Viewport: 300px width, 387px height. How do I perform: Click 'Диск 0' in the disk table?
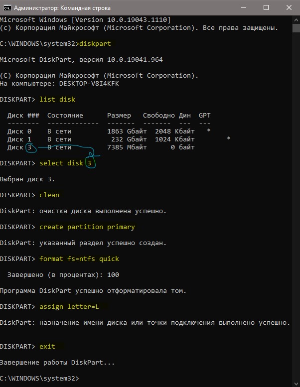tap(19, 131)
